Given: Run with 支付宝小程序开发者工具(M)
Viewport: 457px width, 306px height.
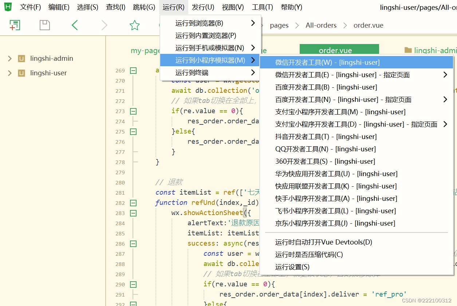Looking at the screenshot, I should [356, 112].
